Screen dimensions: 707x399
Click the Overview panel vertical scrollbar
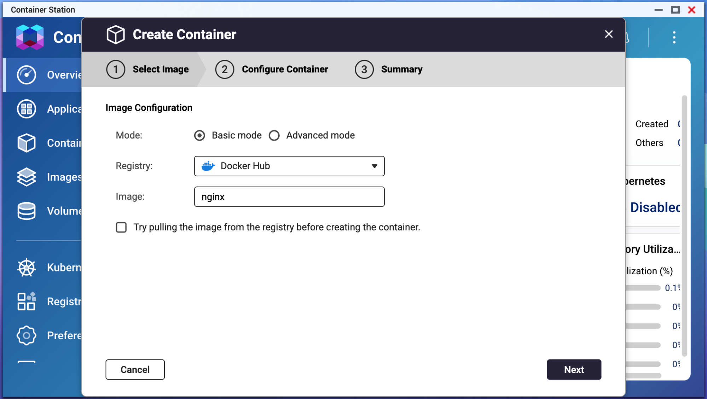click(684, 226)
